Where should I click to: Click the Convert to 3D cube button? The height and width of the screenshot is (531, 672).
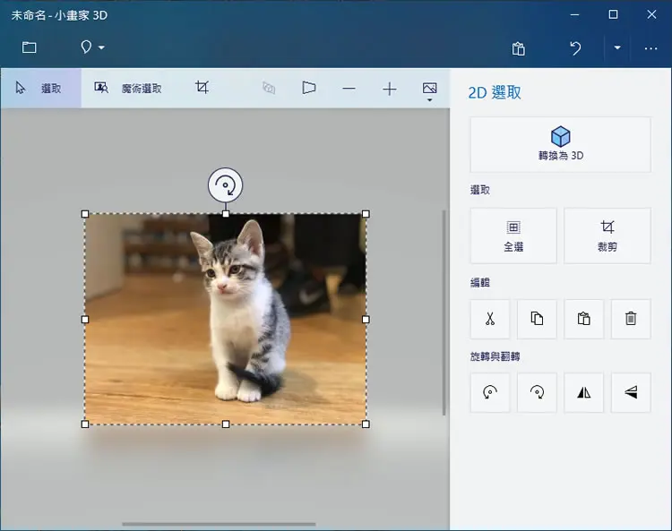561,145
